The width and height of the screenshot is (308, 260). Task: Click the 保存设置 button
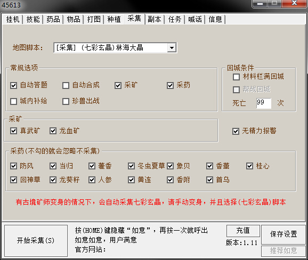point(283,234)
